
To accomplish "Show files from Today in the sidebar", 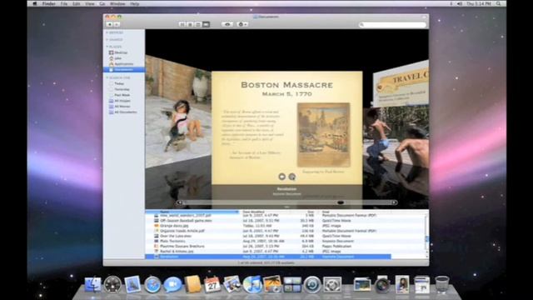I will [117, 83].
